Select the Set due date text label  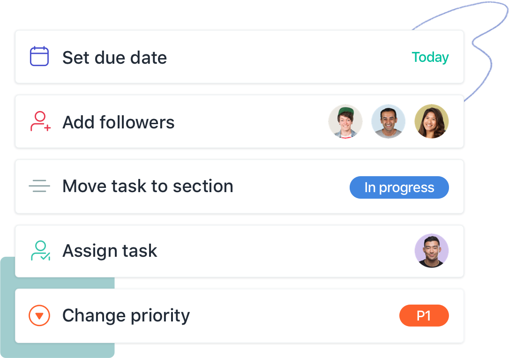click(x=114, y=58)
